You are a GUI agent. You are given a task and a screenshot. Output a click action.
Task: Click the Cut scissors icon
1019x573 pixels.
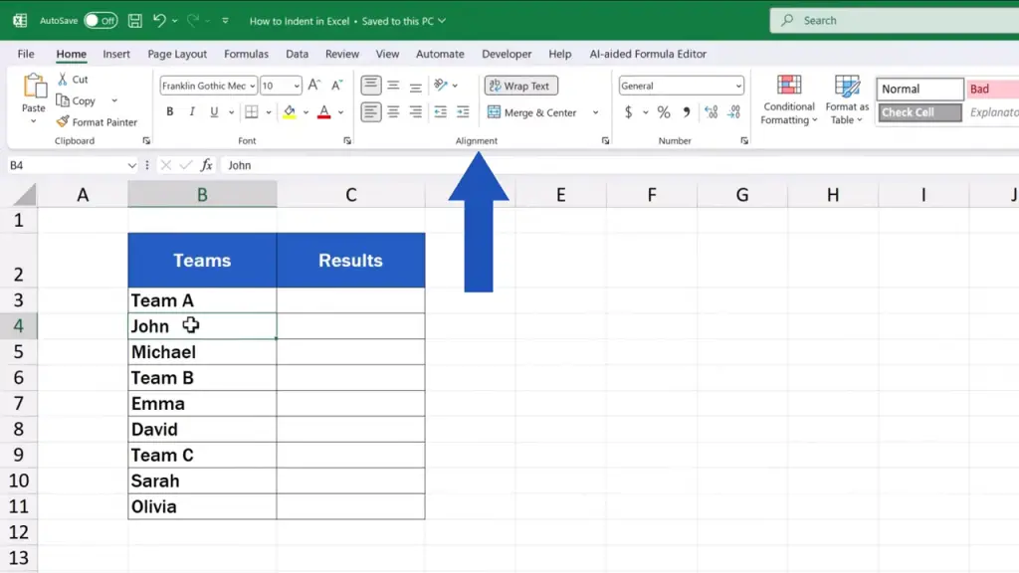point(63,80)
